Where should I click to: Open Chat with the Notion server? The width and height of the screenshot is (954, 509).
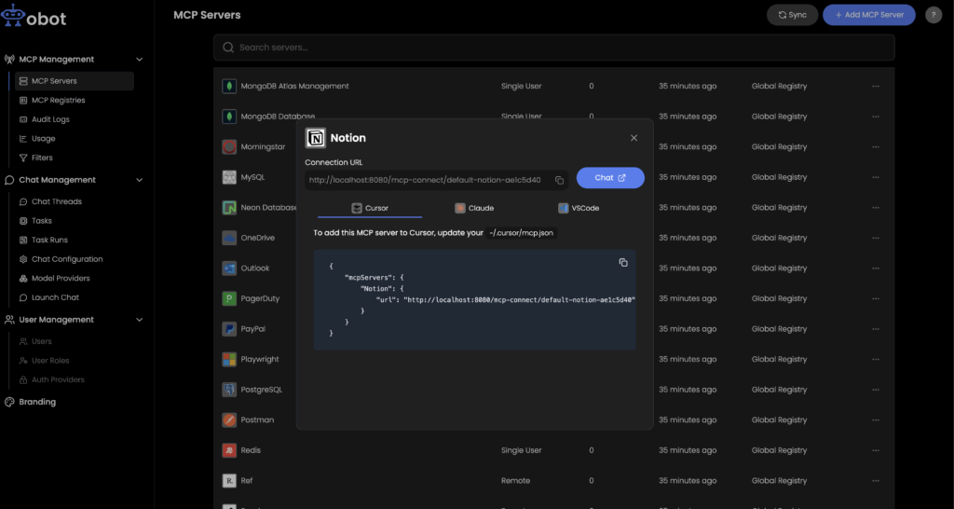tap(610, 178)
